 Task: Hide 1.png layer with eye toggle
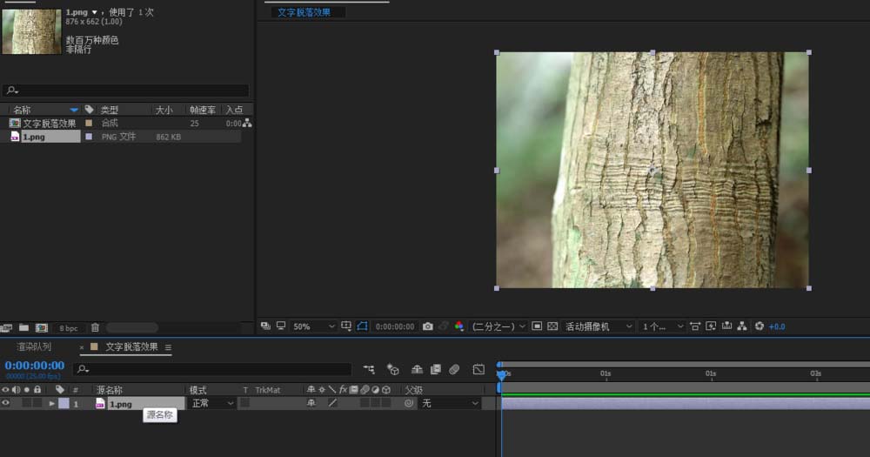pyautogui.click(x=5, y=403)
